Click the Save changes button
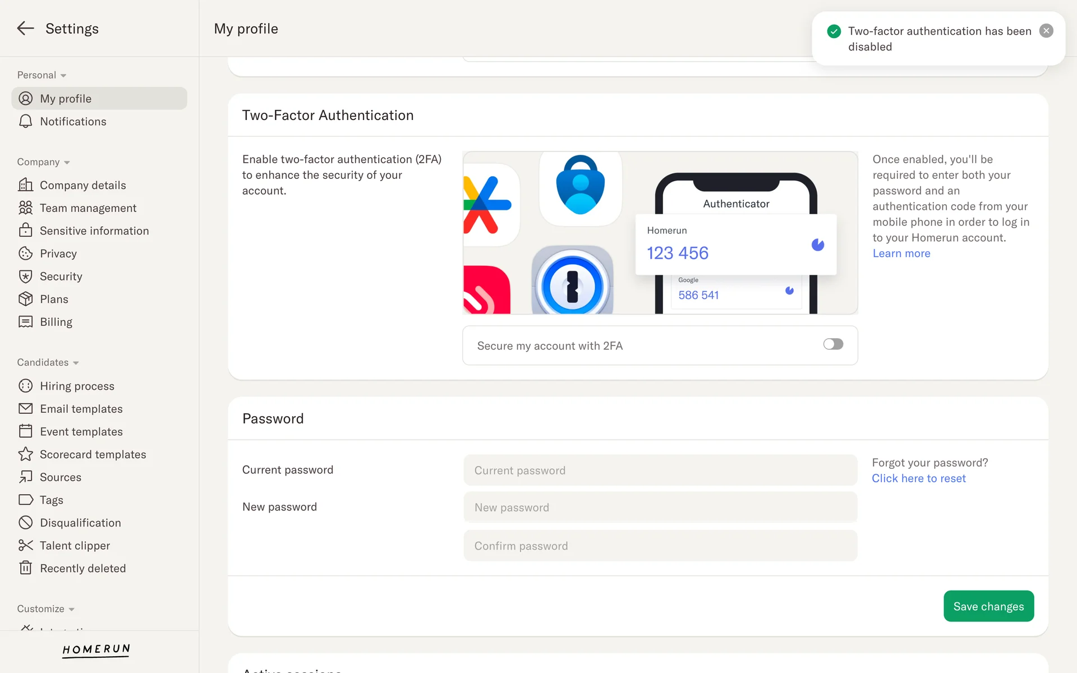Viewport: 1077px width, 673px height. coord(988,606)
